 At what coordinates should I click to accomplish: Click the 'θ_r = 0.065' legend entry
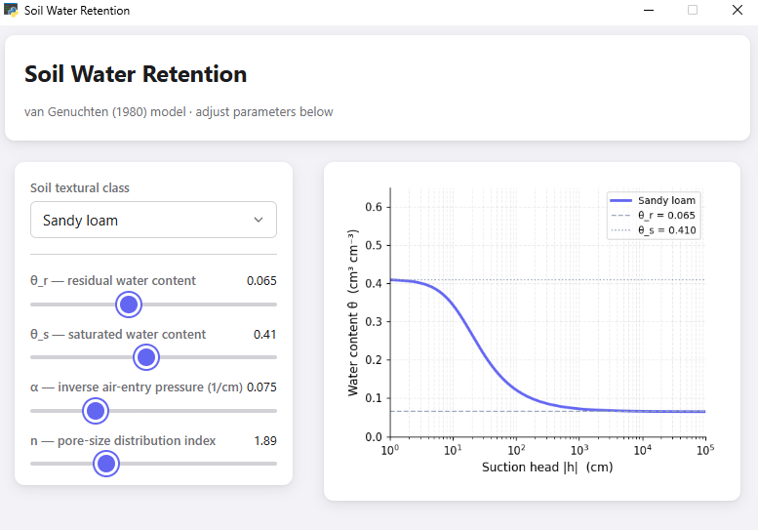tap(653, 215)
